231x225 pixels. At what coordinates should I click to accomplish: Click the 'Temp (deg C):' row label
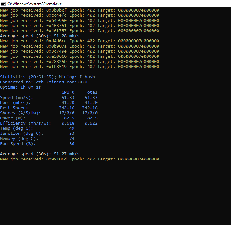click(17, 128)
